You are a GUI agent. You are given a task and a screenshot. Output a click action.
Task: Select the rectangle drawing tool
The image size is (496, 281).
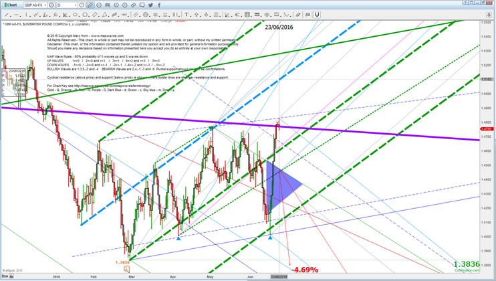click(86, 15)
